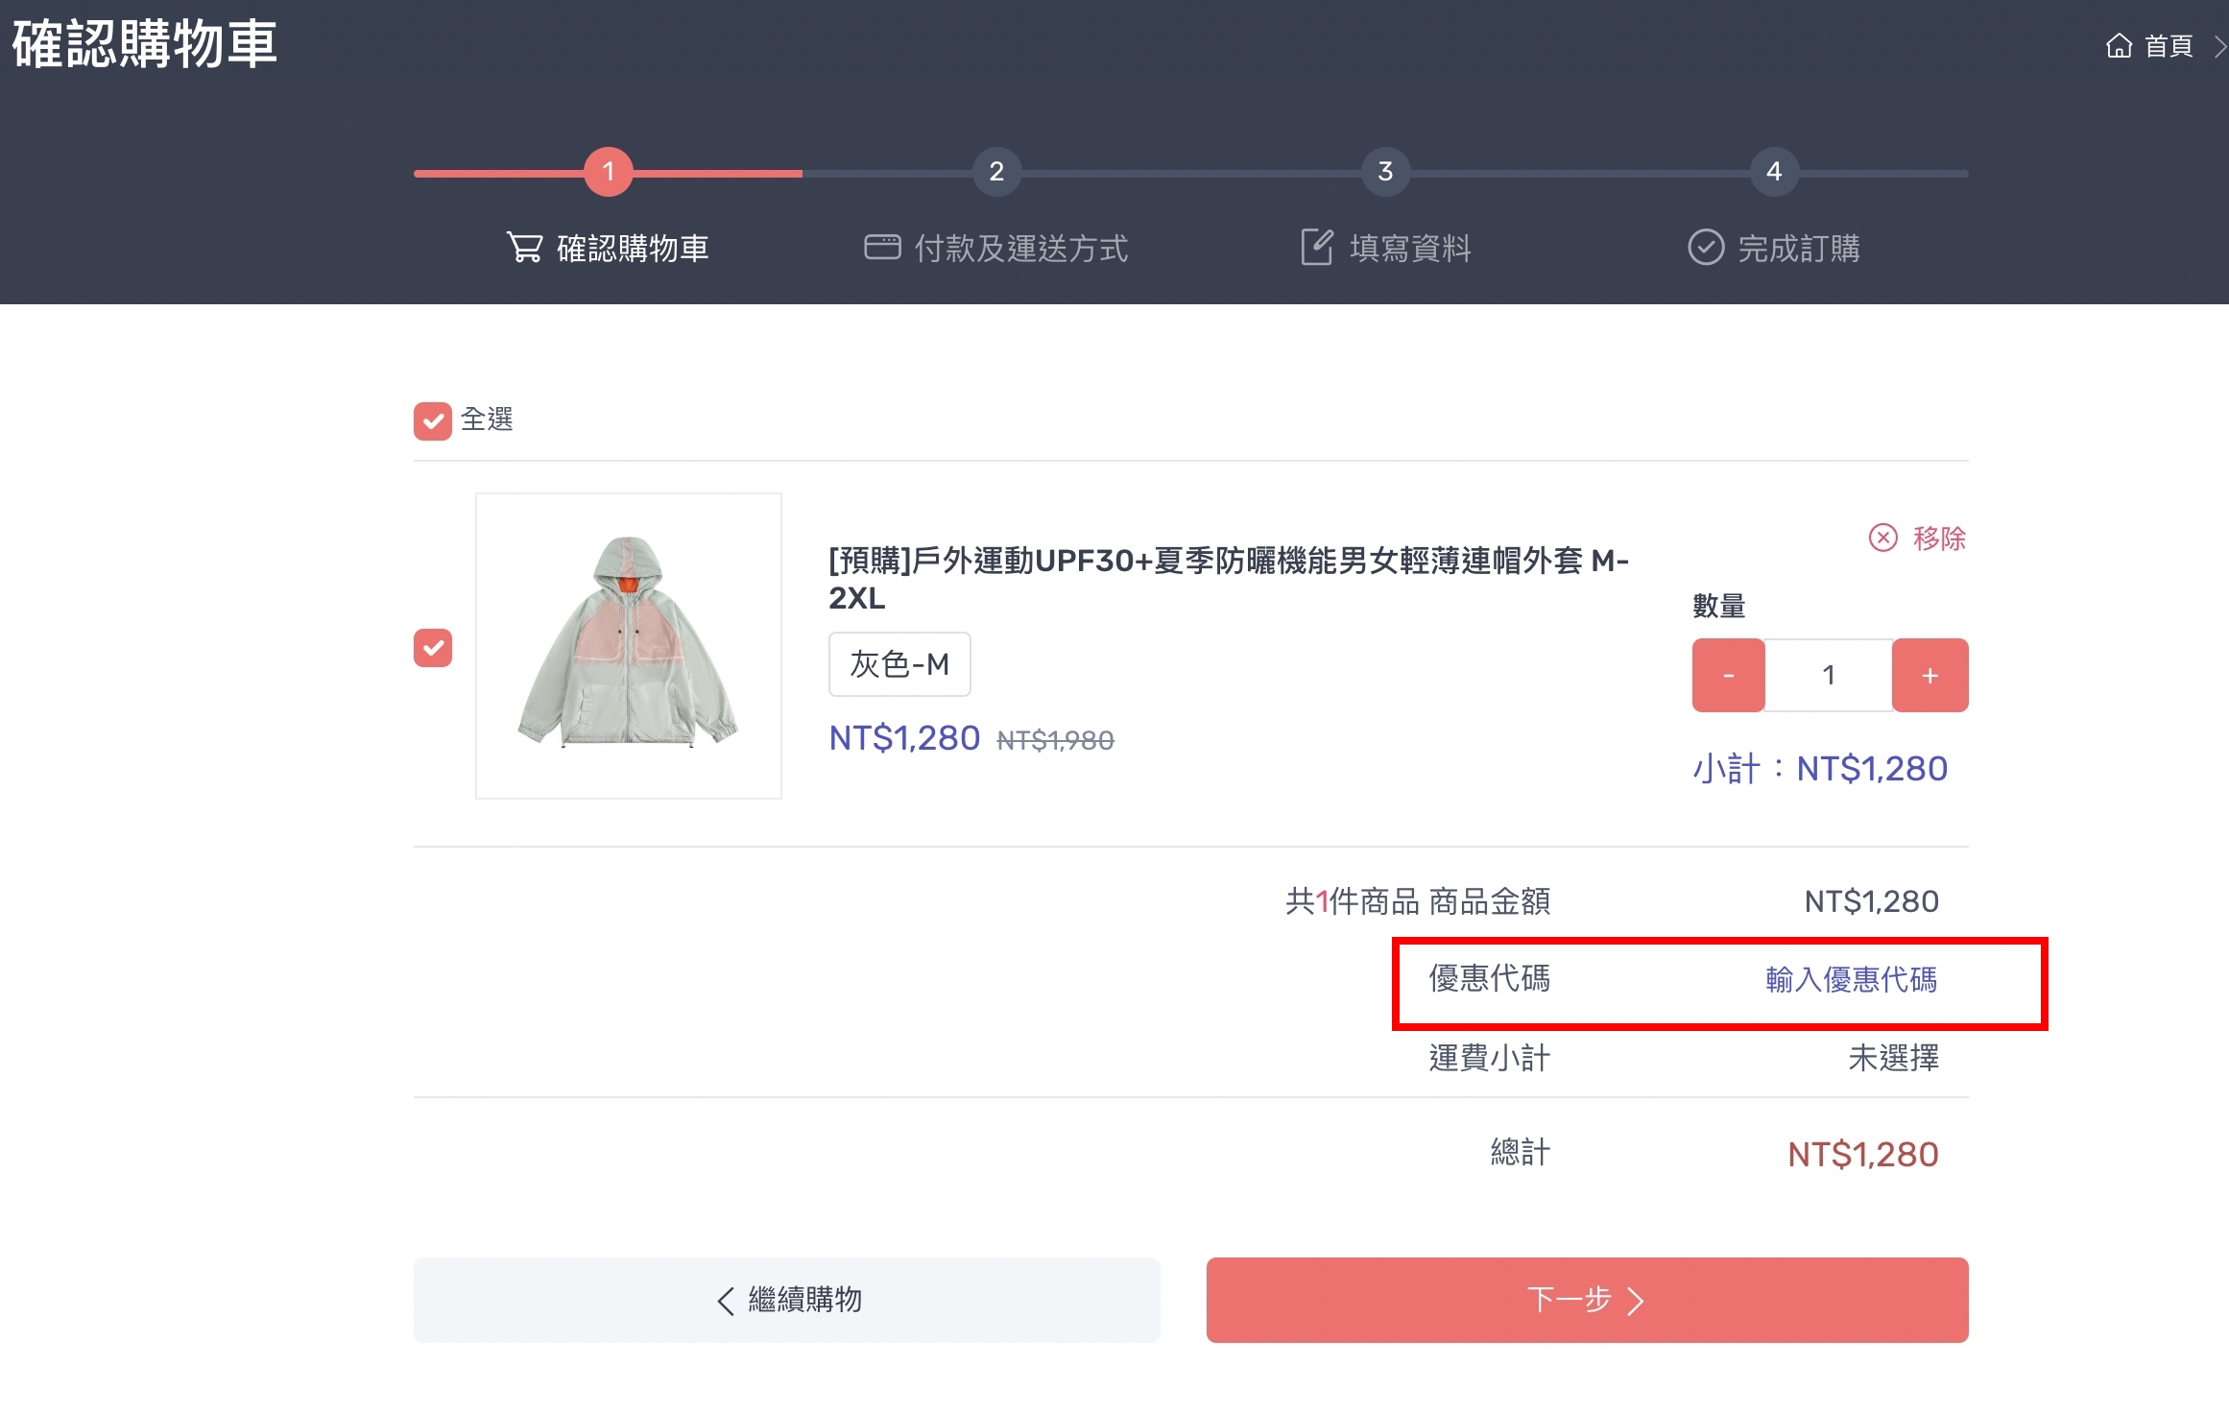Viewport: 2229px width, 1413px height.
Task: Click the shopping cart step icon
Action: (x=524, y=248)
